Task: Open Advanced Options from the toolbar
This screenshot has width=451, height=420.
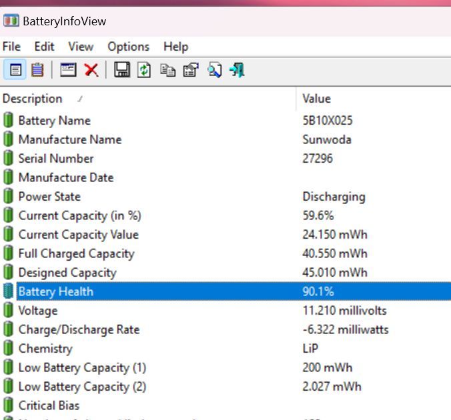Action: tap(68, 69)
